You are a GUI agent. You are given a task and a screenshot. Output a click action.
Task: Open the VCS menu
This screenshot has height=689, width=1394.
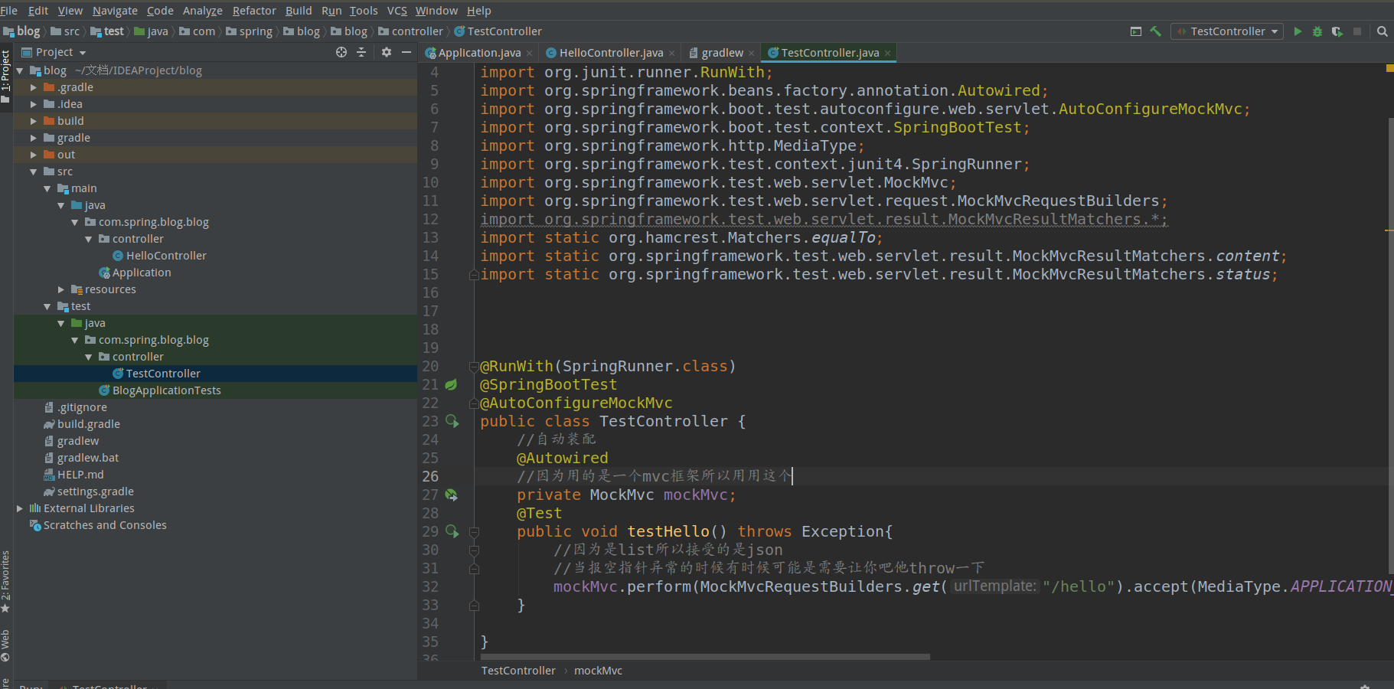click(x=397, y=11)
